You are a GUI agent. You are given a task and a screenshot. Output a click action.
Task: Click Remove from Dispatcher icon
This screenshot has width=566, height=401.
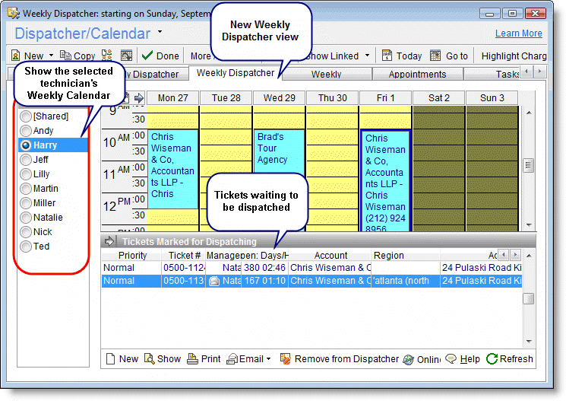click(285, 359)
